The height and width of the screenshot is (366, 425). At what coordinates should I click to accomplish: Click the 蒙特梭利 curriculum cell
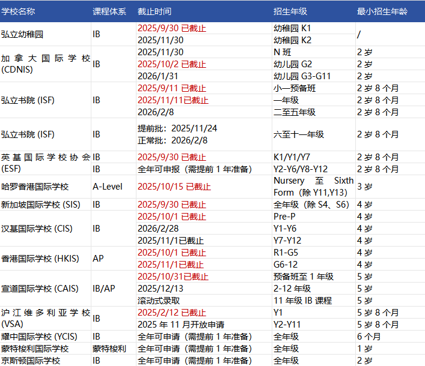[x=114, y=349]
